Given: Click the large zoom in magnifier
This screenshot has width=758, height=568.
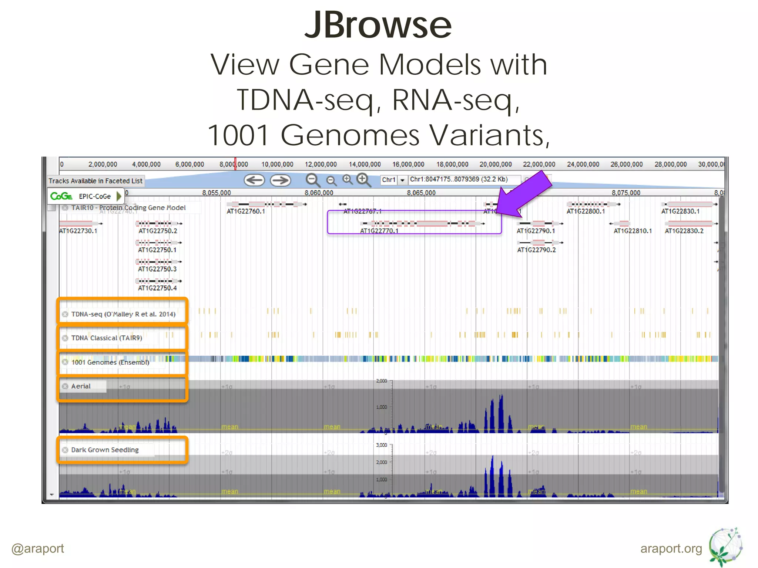Looking at the screenshot, I should pos(364,180).
